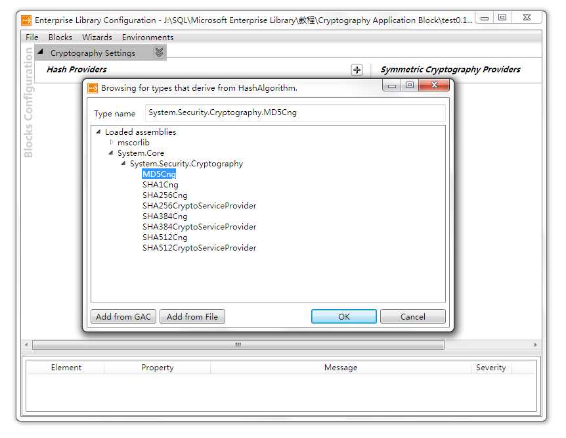
Task: Click the horizontal scrollbar right arrow
Action: (x=535, y=345)
